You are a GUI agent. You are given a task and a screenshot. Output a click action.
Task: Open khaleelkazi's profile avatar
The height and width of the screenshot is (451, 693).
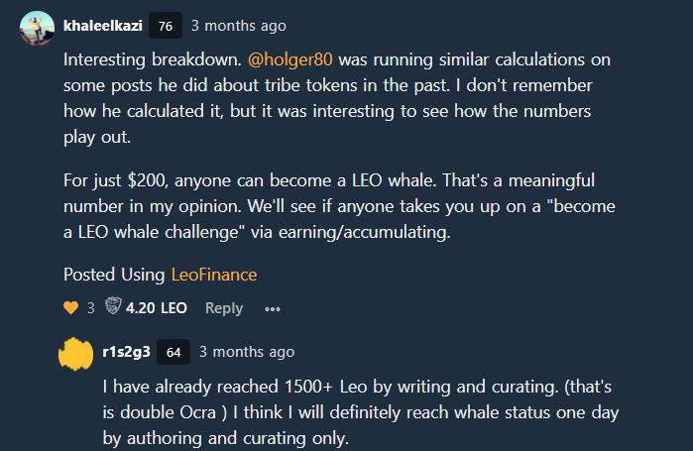(x=37, y=28)
